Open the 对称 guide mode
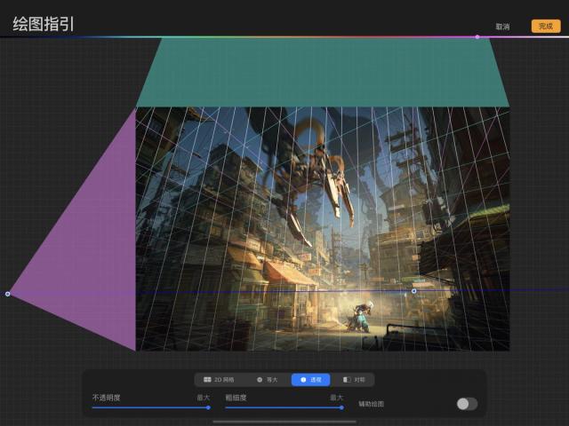The height and width of the screenshot is (426, 569). (354, 380)
